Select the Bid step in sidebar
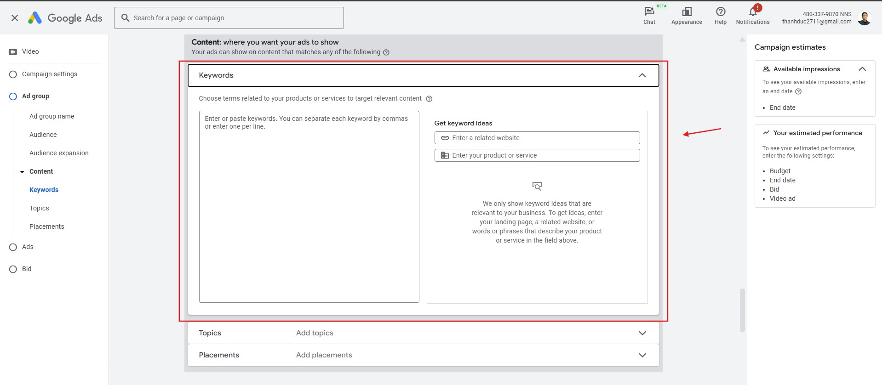 pyautogui.click(x=13, y=269)
